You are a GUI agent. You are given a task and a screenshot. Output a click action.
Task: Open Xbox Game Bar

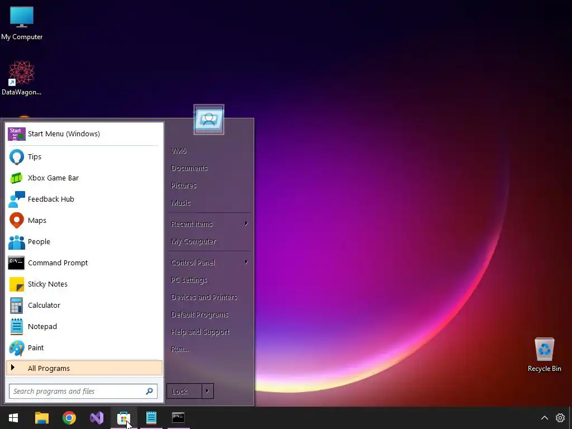coord(84,178)
